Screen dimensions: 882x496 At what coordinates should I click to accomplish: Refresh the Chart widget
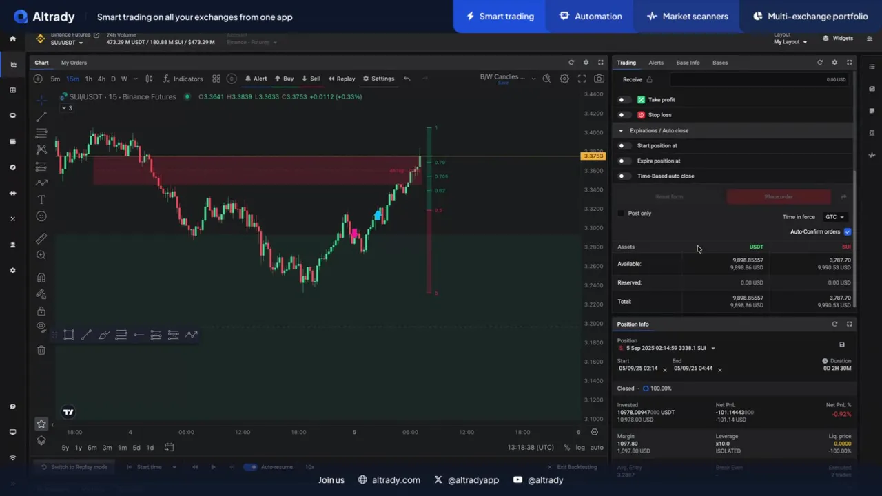click(x=571, y=63)
